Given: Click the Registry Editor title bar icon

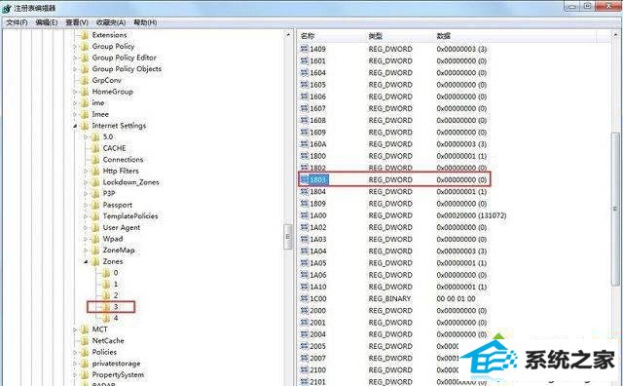Looking at the screenshot, I should pos(7,8).
